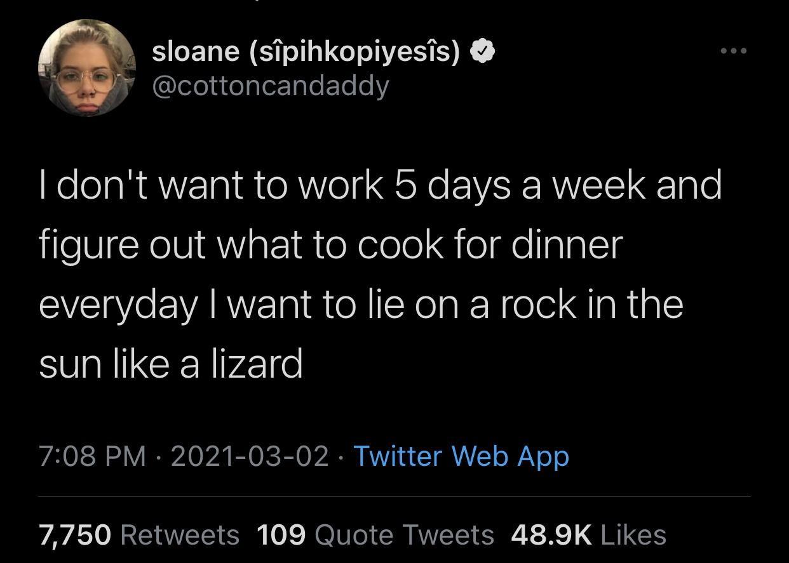Select the display name sloane (sîpihkopiyesîs)
The height and width of the screenshot is (563, 789).
pos(305,50)
